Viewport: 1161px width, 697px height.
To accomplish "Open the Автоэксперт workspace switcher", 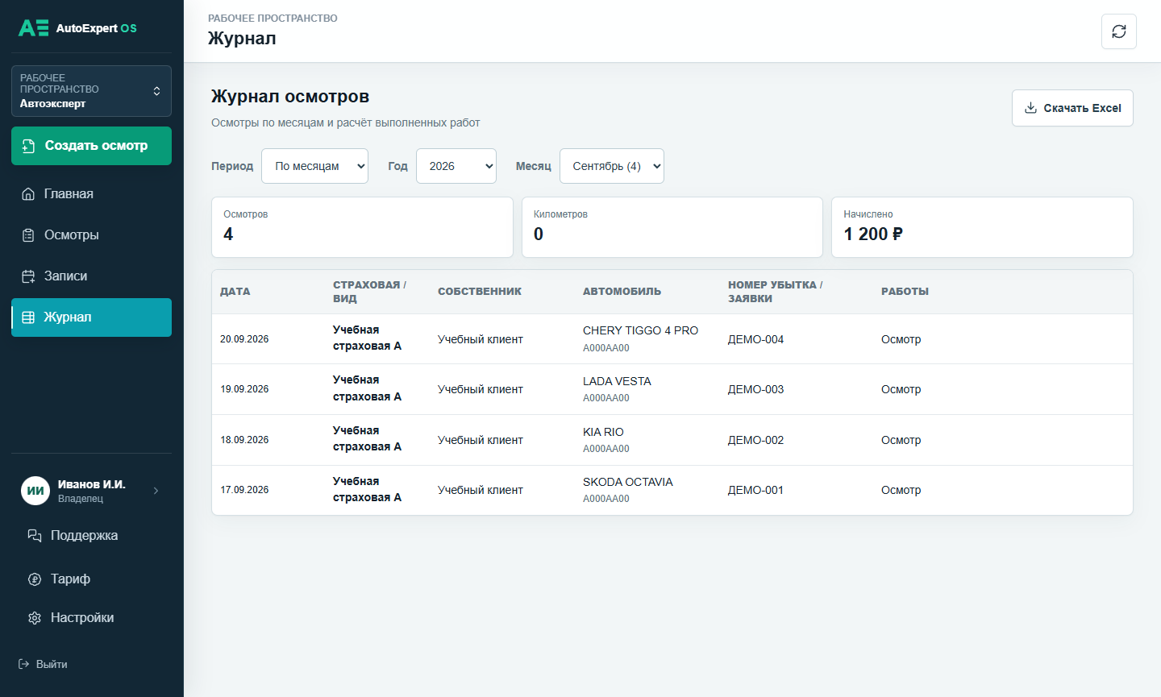I will 91,91.
